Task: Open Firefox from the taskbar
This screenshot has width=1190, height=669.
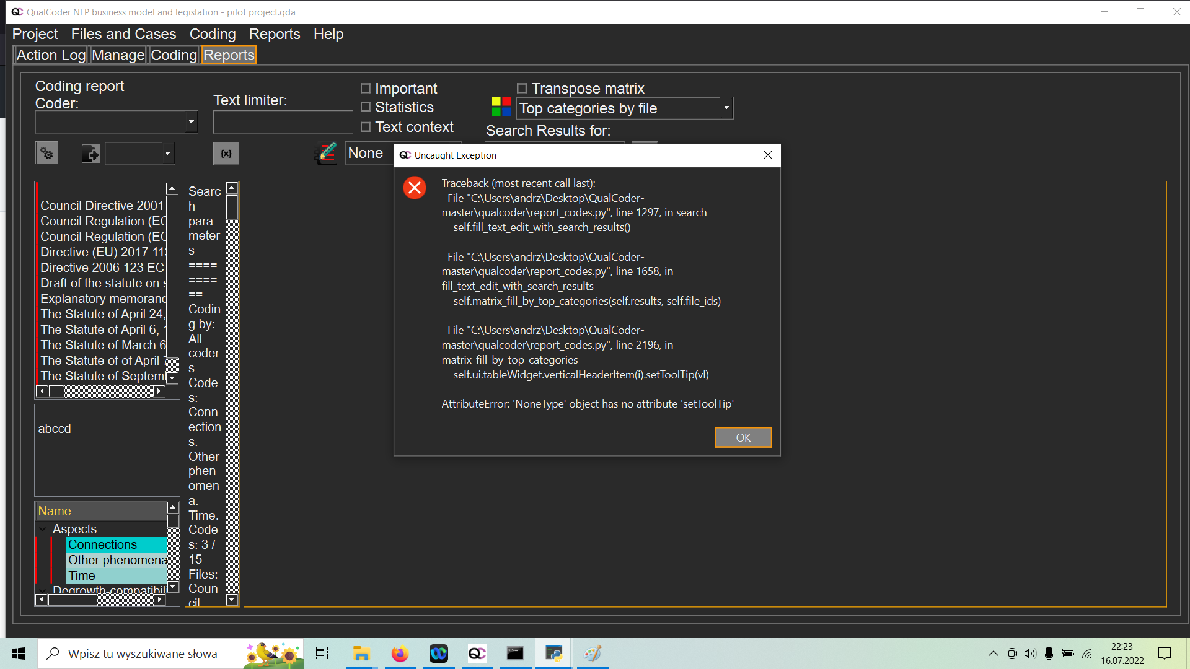Action: tap(400, 654)
